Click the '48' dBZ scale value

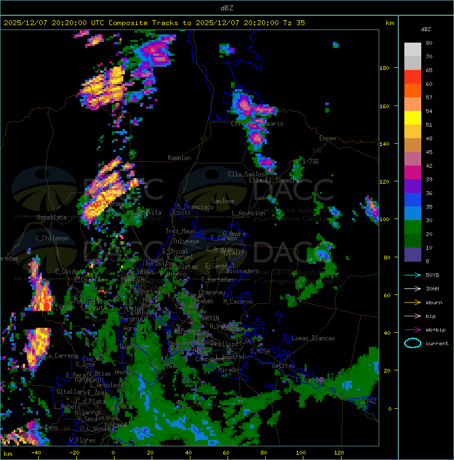tap(429, 138)
